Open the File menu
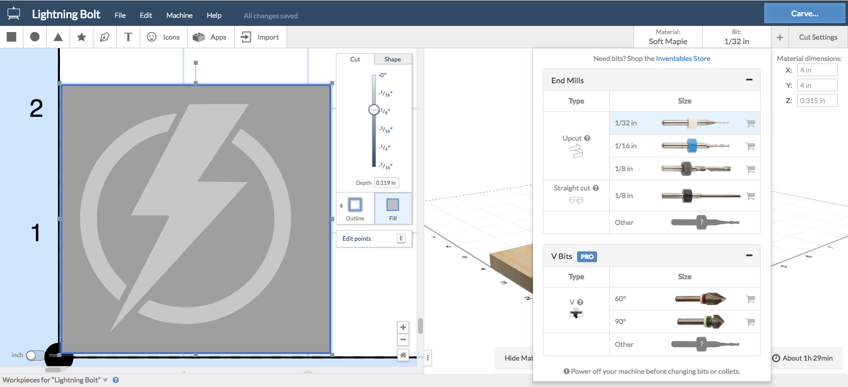 [x=120, y=15]
